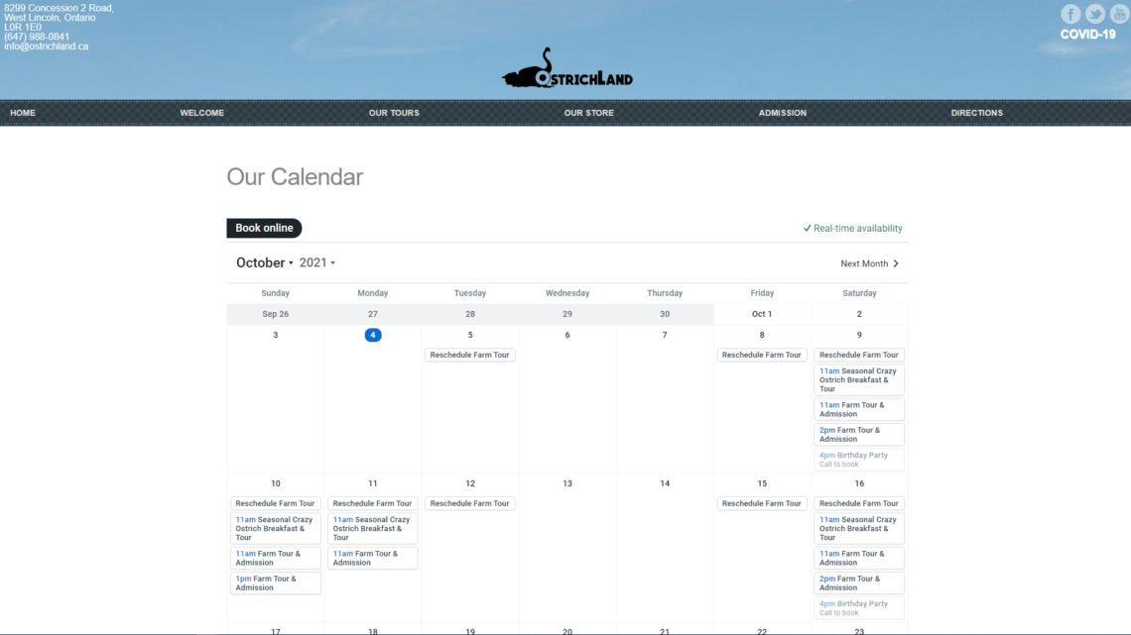Select Reschedule Farm Tour on October 5

point(469,355)
